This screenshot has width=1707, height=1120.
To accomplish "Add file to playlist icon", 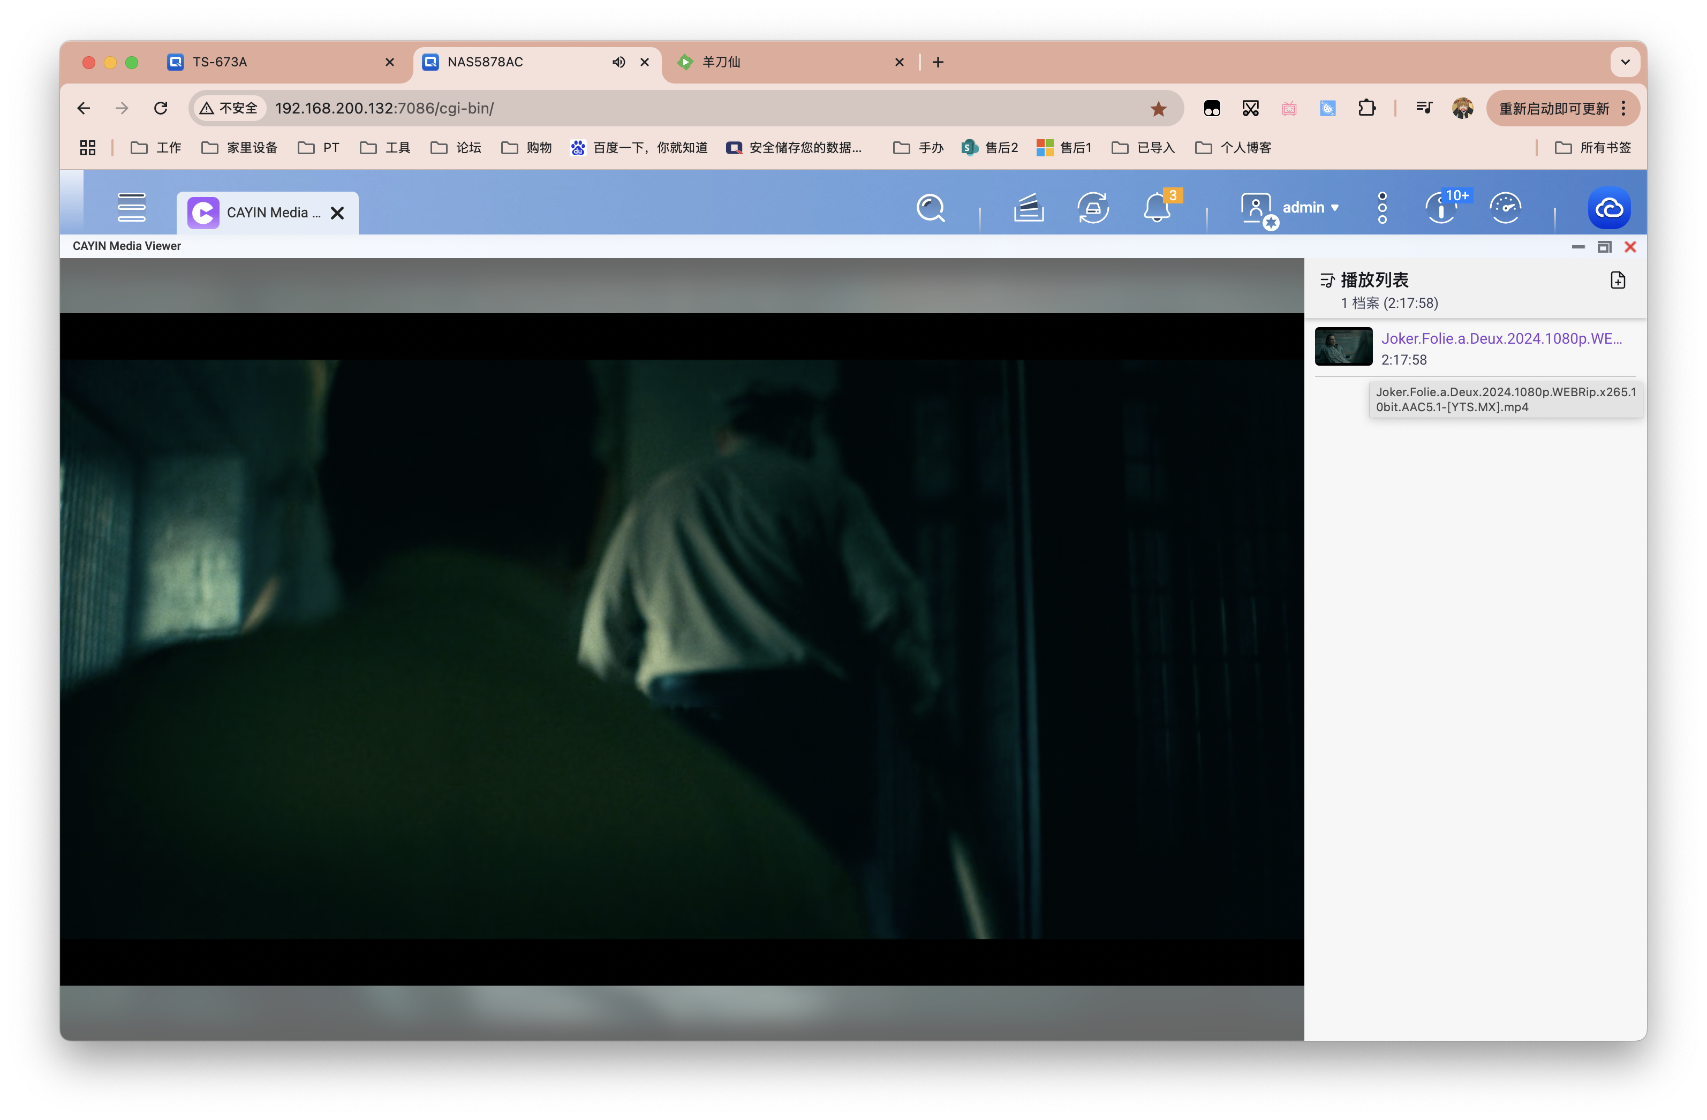I will (x=1618, y=279).
